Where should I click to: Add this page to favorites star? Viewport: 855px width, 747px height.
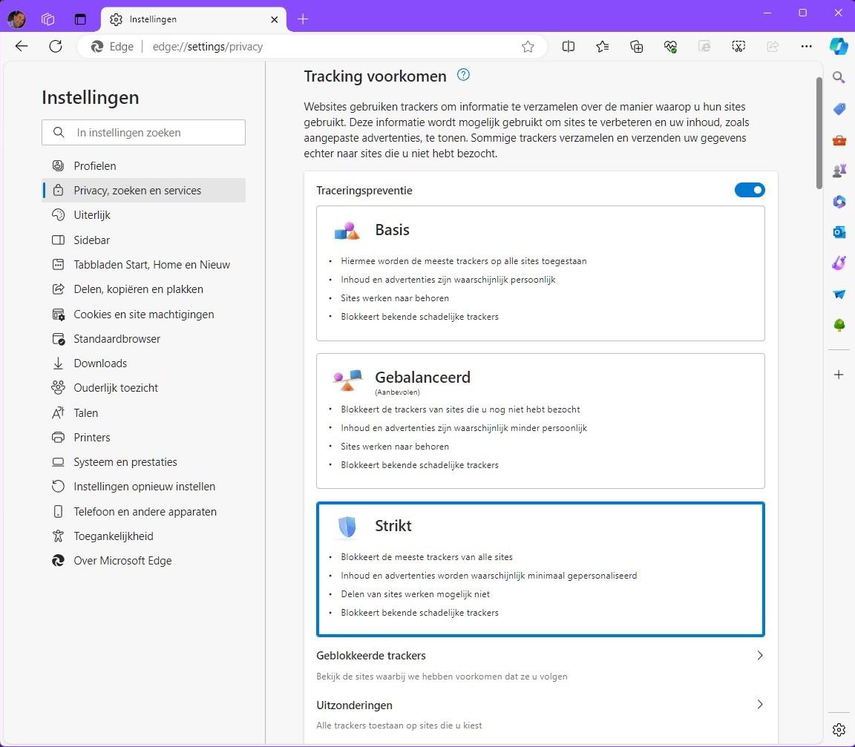click(x=527, y=47)
